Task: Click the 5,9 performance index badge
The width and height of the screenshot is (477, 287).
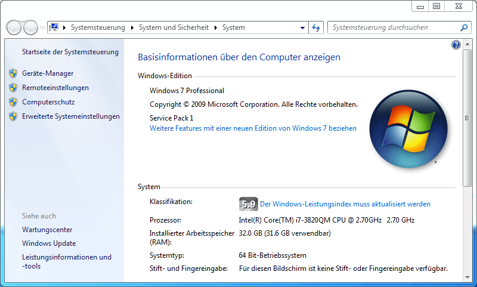Action: point(248,204)
